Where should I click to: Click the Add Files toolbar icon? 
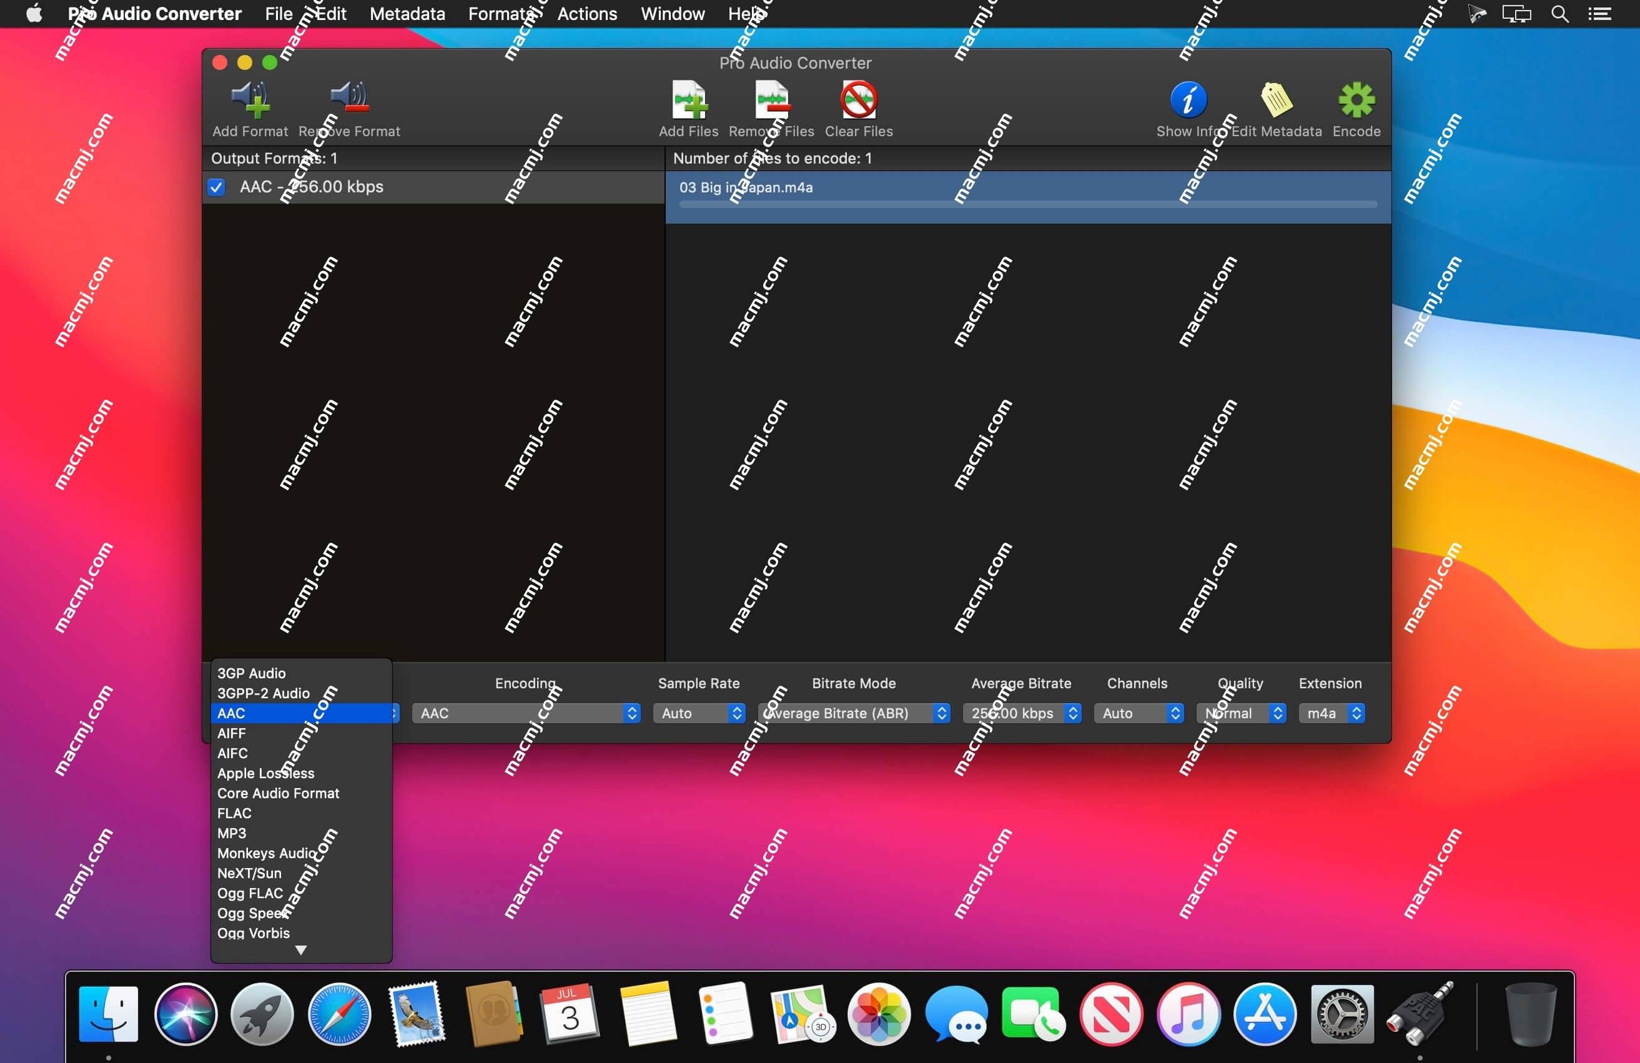pos(689,100)
